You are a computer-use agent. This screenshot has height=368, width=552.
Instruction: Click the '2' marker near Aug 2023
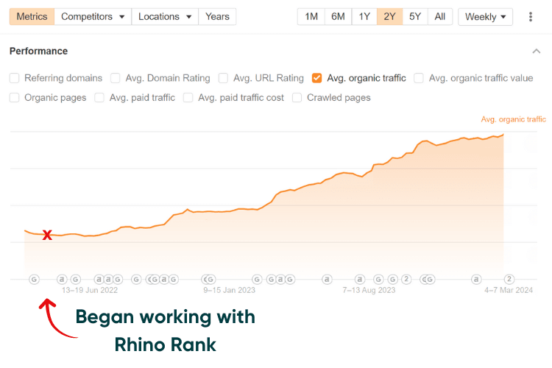[x=406, y=279]
